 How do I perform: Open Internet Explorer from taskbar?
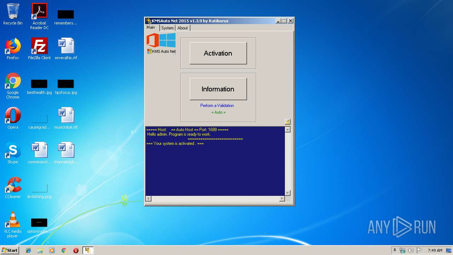point(28,250)
